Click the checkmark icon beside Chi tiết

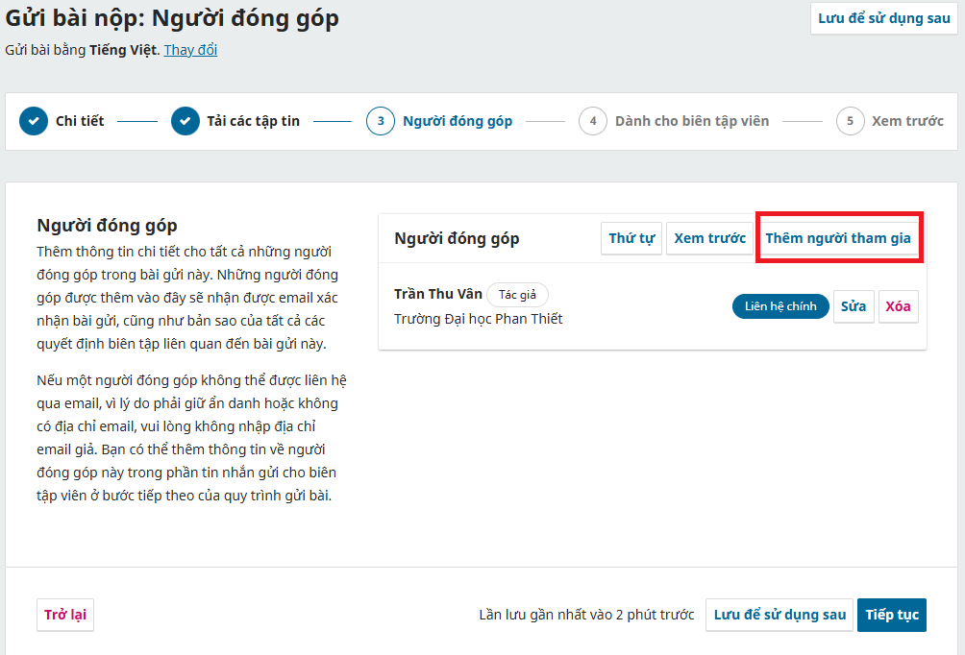point(34,121)
